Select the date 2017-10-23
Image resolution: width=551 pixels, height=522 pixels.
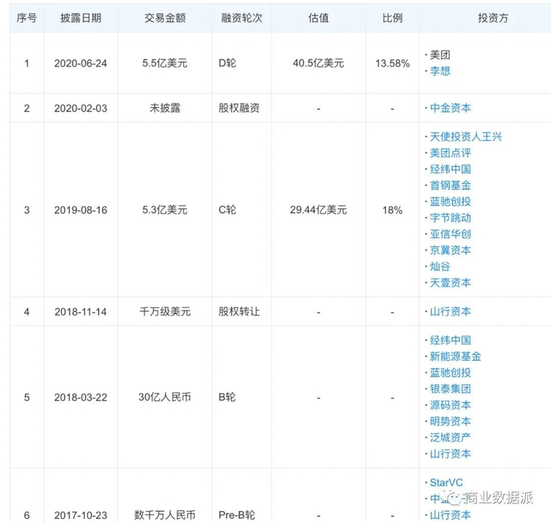80,516
